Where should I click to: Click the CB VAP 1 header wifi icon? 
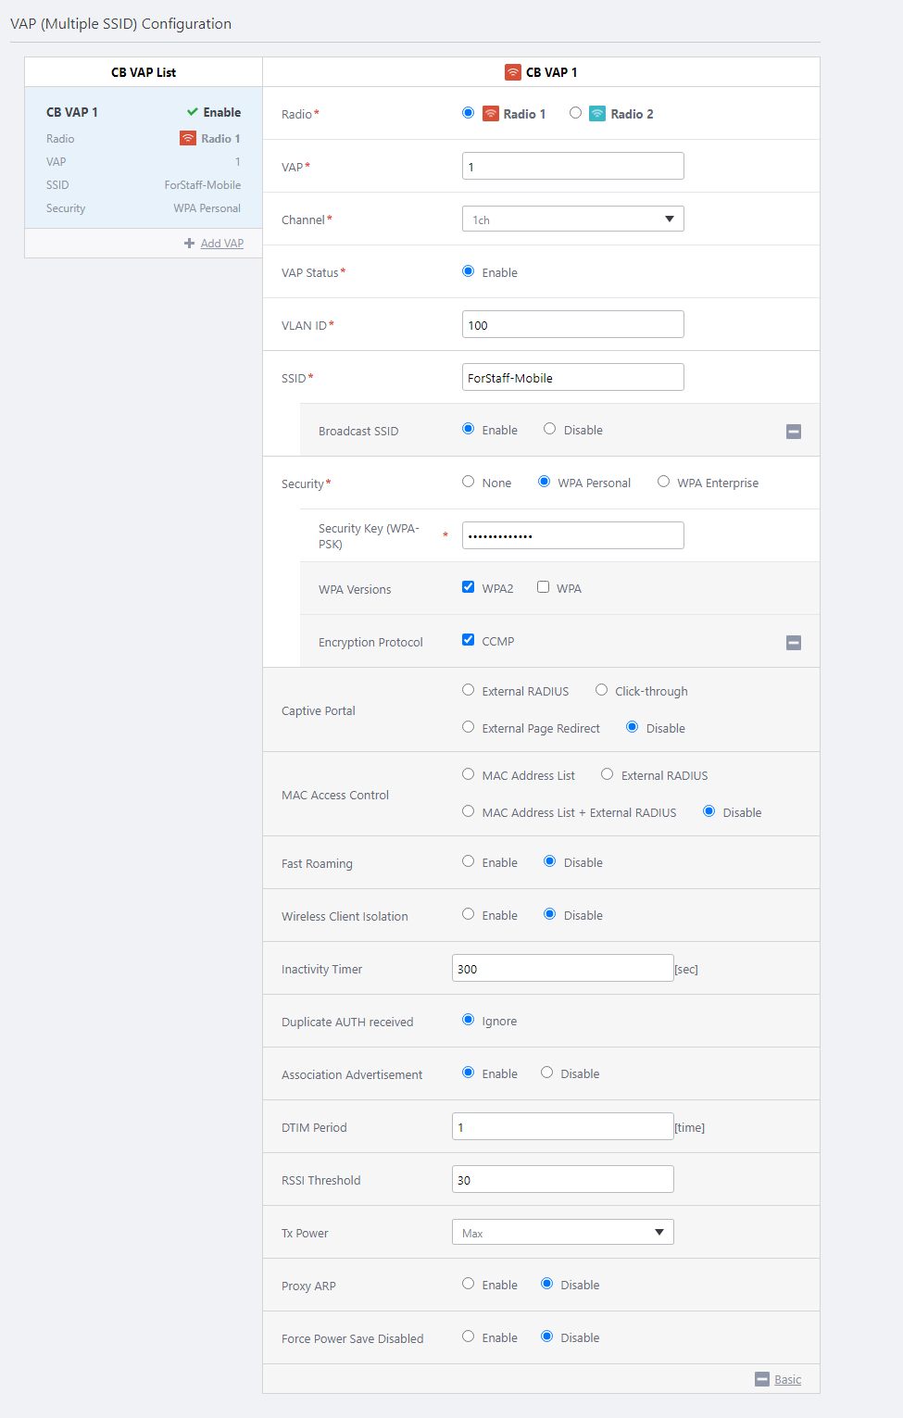(x=513, y=72)
